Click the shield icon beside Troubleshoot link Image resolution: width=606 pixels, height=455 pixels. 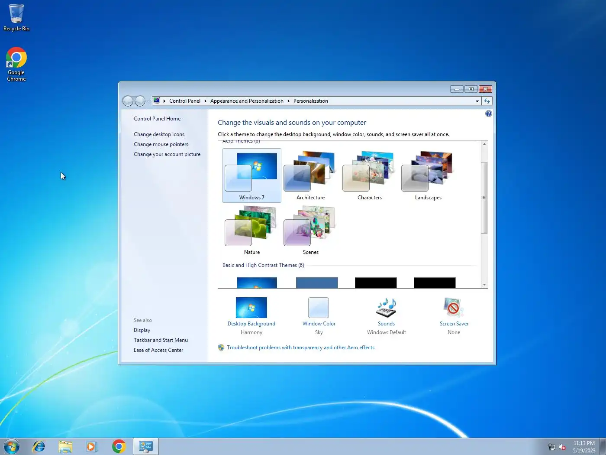pyautogui.click(x=221, y=348)
